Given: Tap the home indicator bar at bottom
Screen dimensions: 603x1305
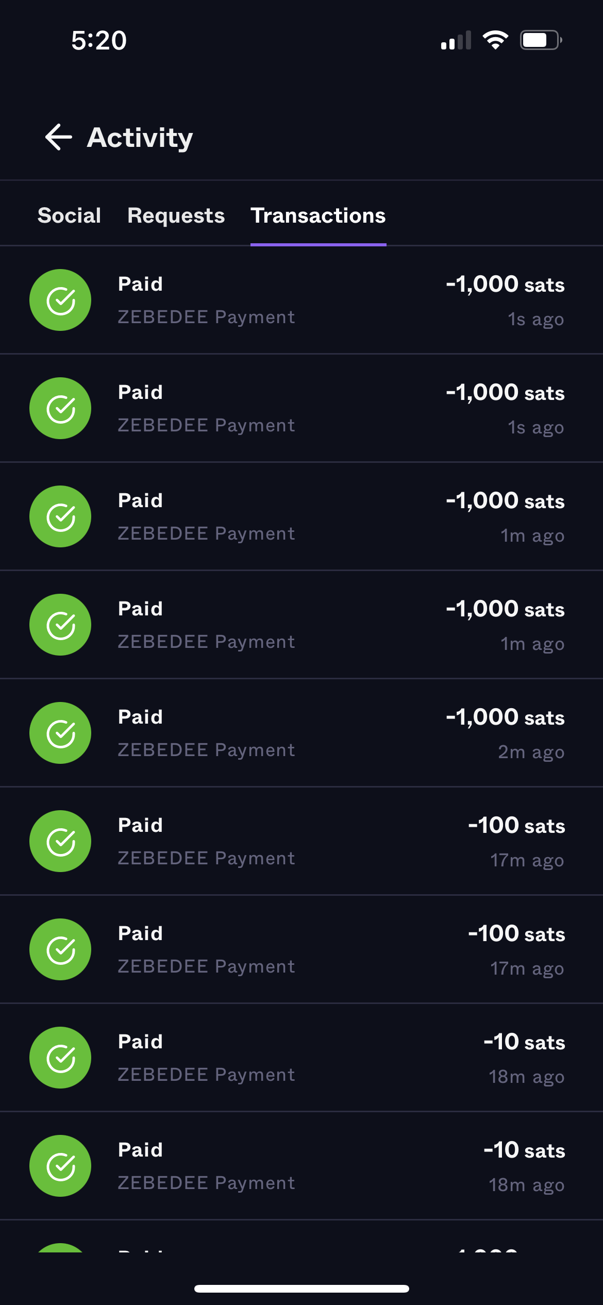Looking at the screenshot, I should pos(301,1289).
